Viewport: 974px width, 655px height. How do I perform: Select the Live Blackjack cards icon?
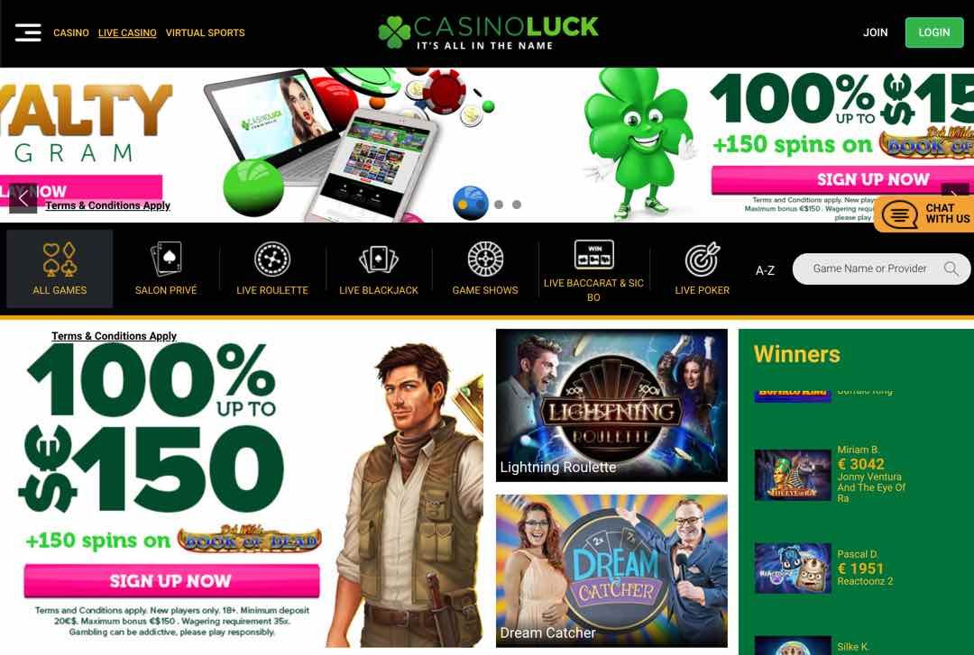point(378,259)
